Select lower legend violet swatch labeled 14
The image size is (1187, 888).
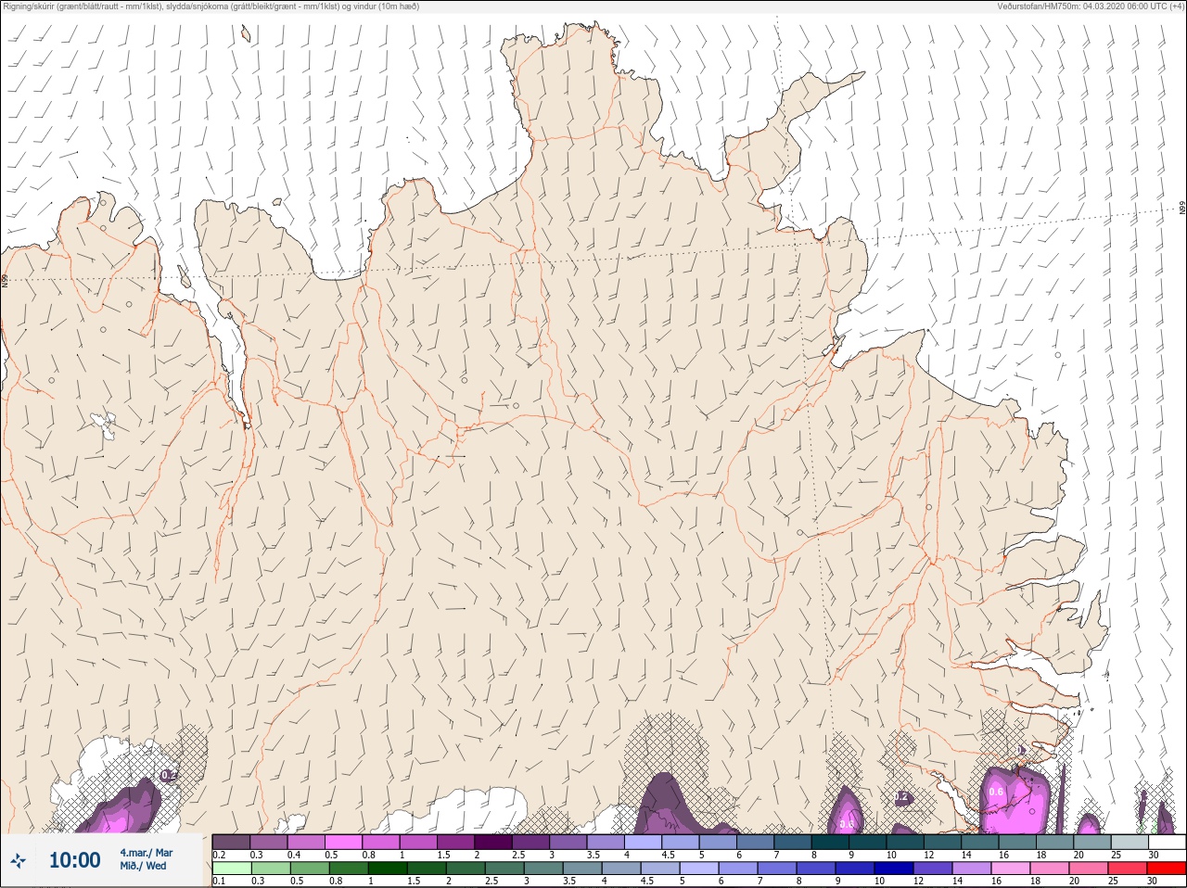pos(972,869)
